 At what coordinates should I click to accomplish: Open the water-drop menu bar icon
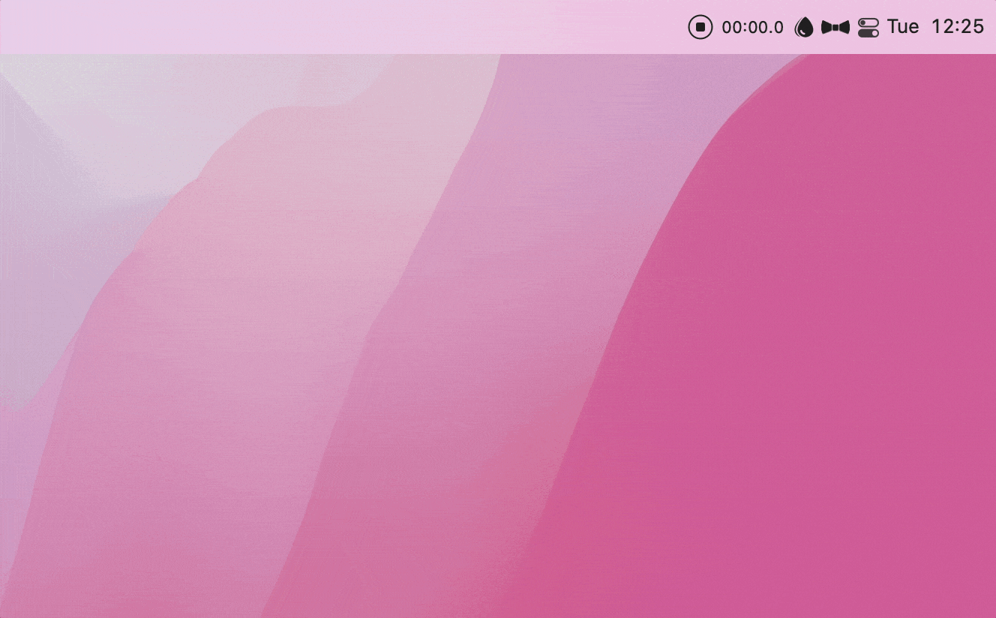pos(804,28)
